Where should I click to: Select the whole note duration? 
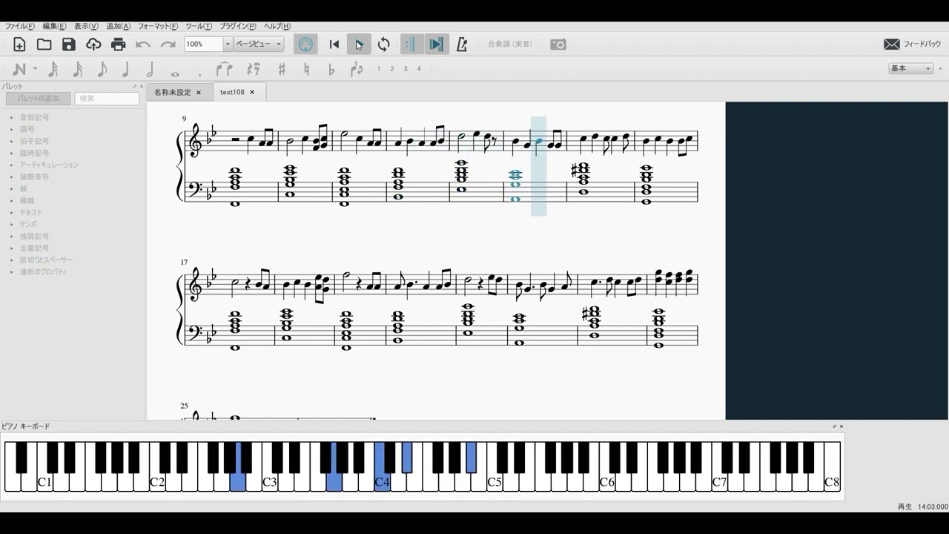click(175, 73)
